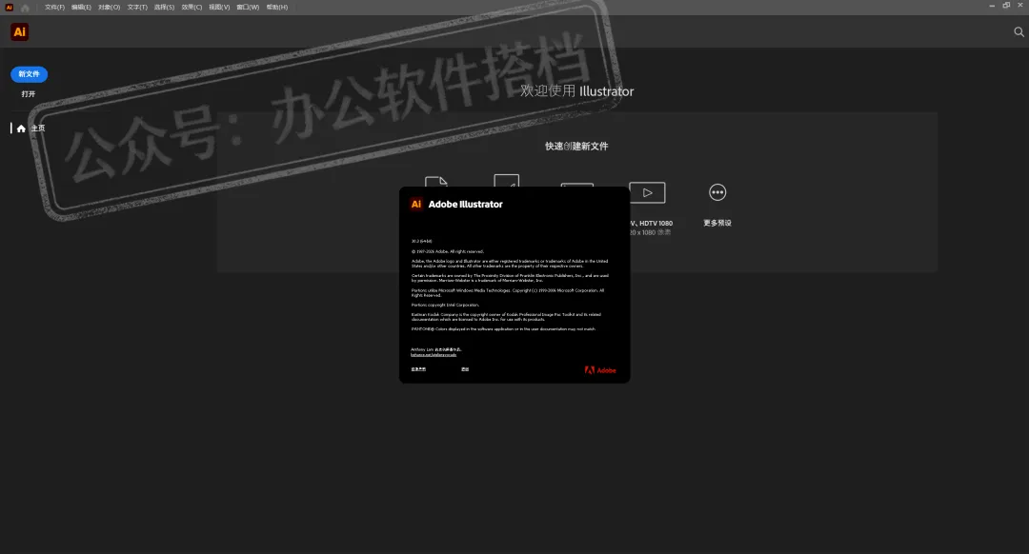Viewport: 1029px width, 554px height.
Task: Open the 视图(V) menu
Action: pos(219,8)
